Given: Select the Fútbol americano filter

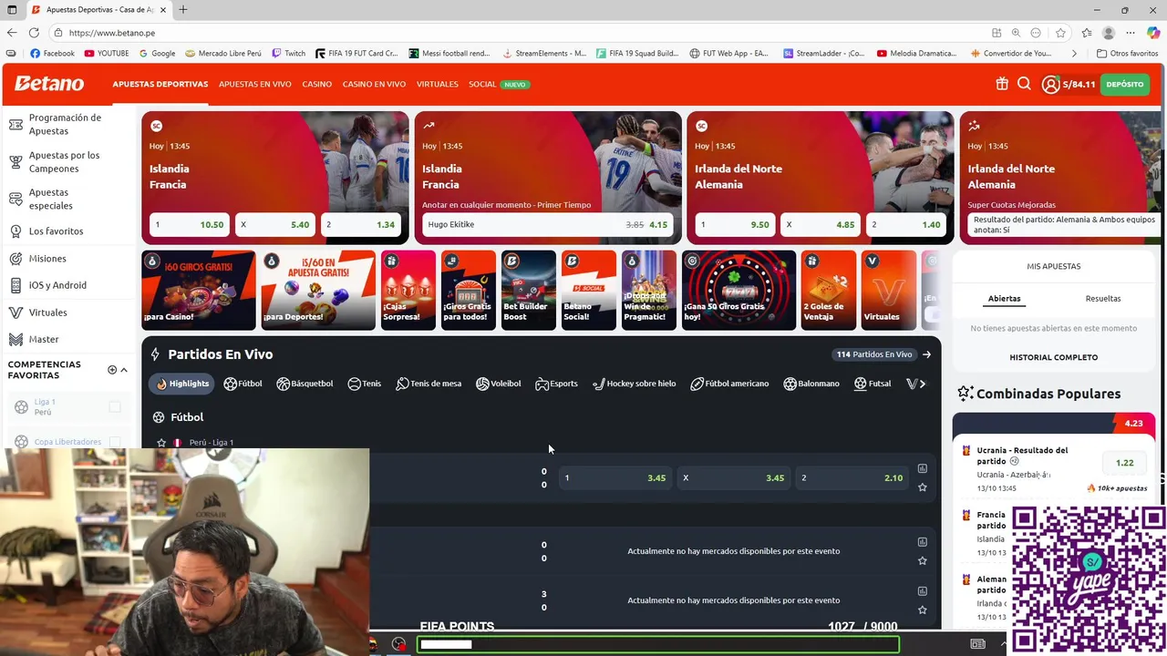Looking at the screenshot, I should tap(729, 384).
